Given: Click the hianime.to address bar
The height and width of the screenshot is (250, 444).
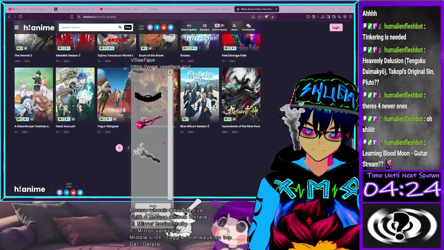Looking at the screenshot, I should pyautogui.click(x=166, y=17).
